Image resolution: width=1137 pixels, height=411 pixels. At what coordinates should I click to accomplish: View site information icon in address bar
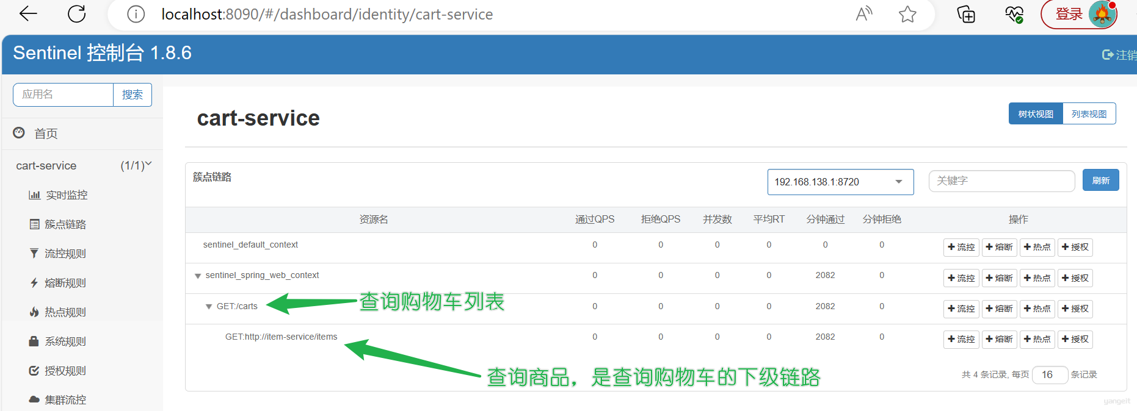point(136,14)
